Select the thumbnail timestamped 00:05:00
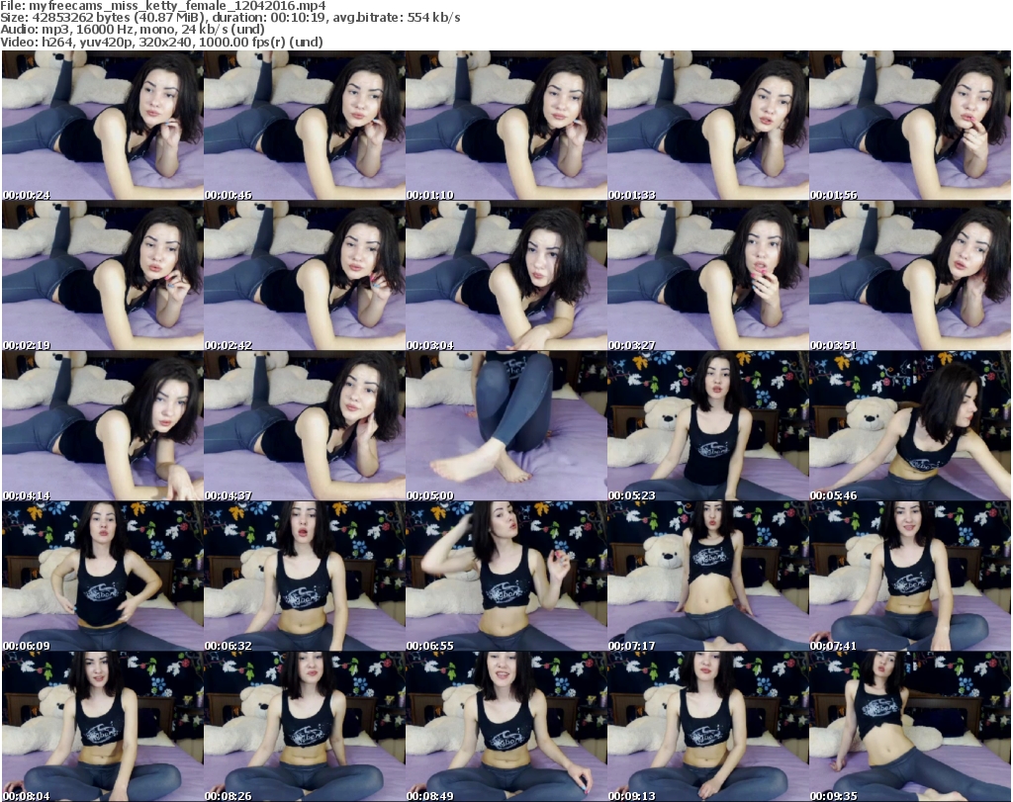1013x802 pixels. pyautogui.click(x=506, y=426)
